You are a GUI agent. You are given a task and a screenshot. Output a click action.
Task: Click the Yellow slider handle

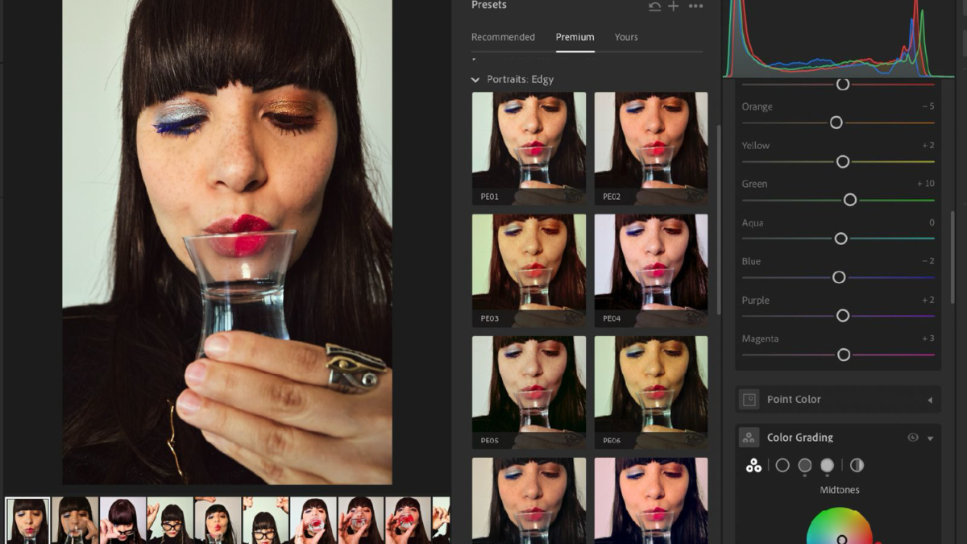tap(843, 161)
